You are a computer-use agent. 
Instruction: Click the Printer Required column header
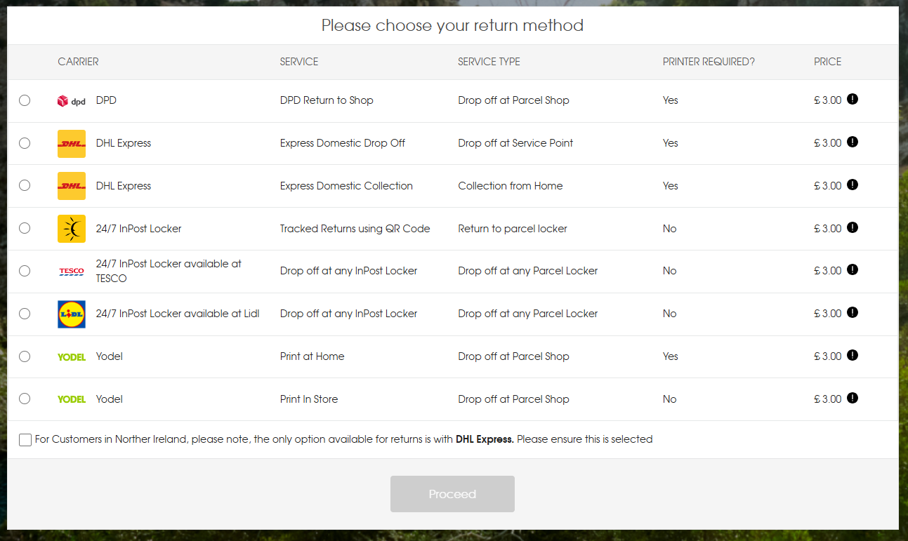[x=708, y=62]
